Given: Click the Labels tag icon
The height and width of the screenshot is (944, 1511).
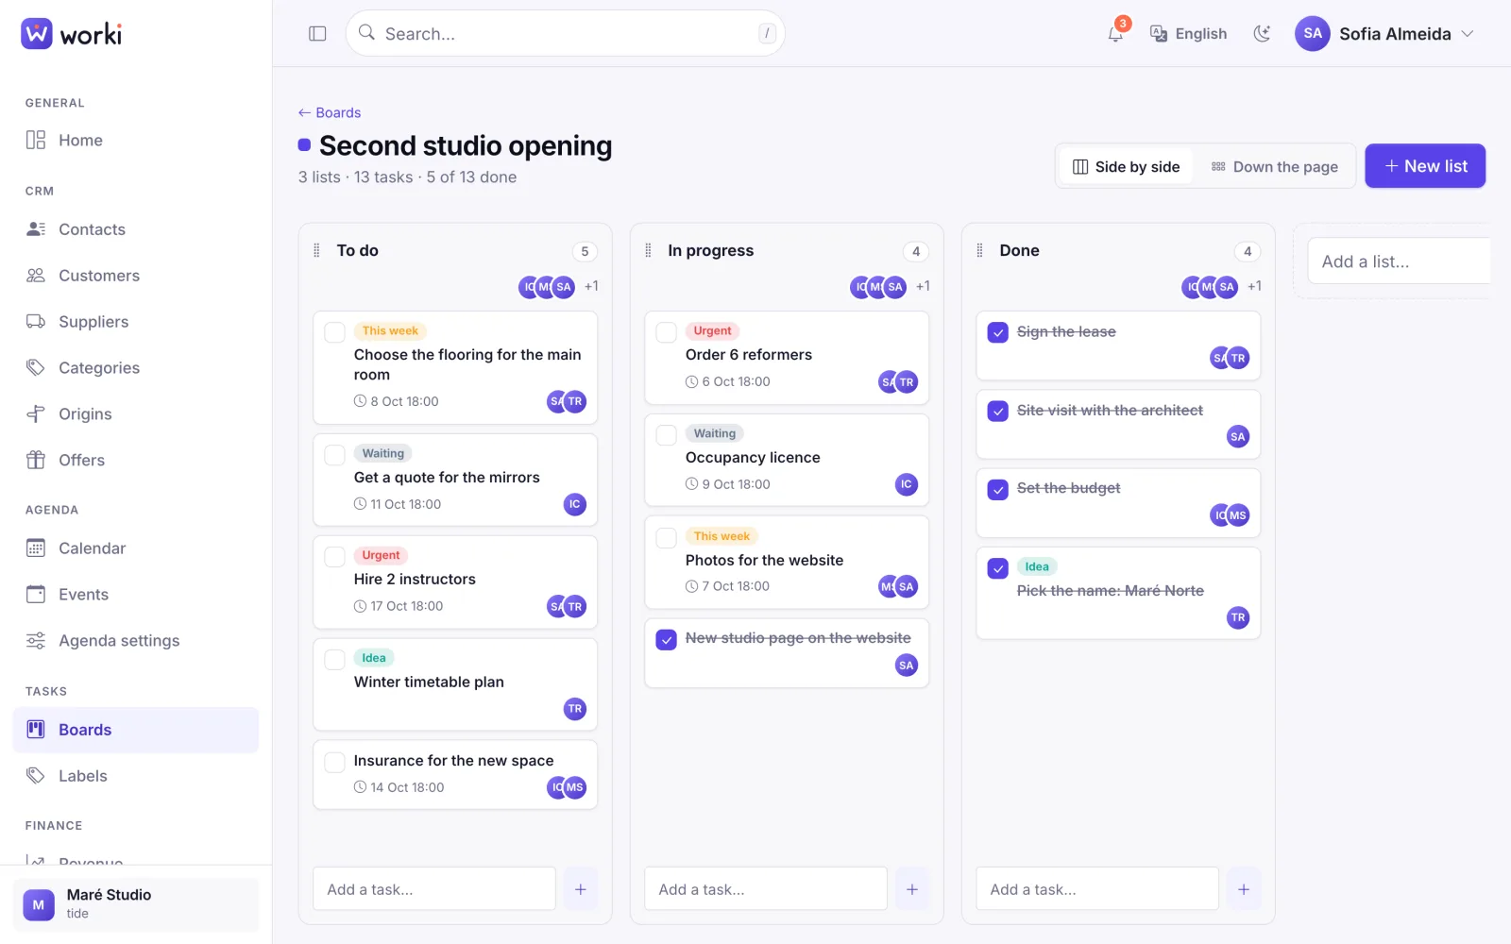Looking at the screenshot, I should pos(36,776).
